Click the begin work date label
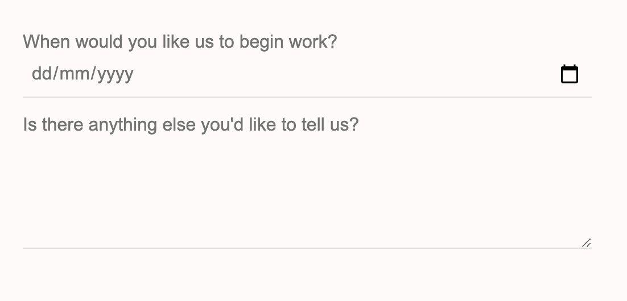The image size is (627, 301). coord(180,42)
